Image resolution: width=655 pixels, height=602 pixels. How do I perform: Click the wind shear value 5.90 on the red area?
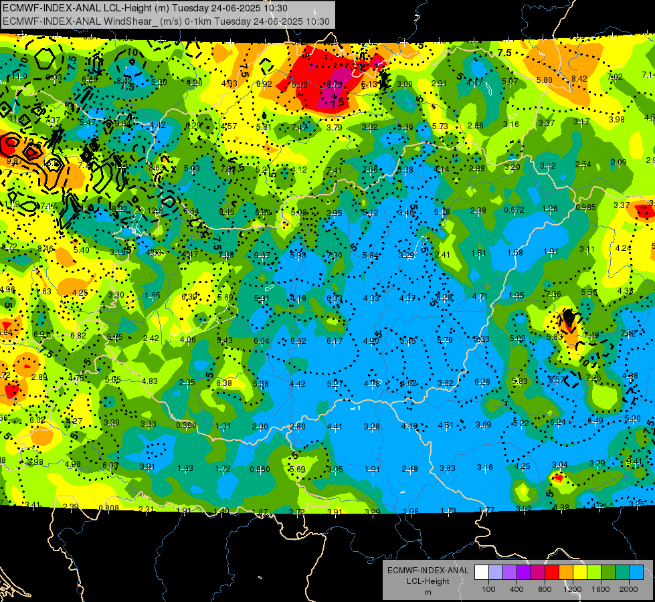pos(300,85)
